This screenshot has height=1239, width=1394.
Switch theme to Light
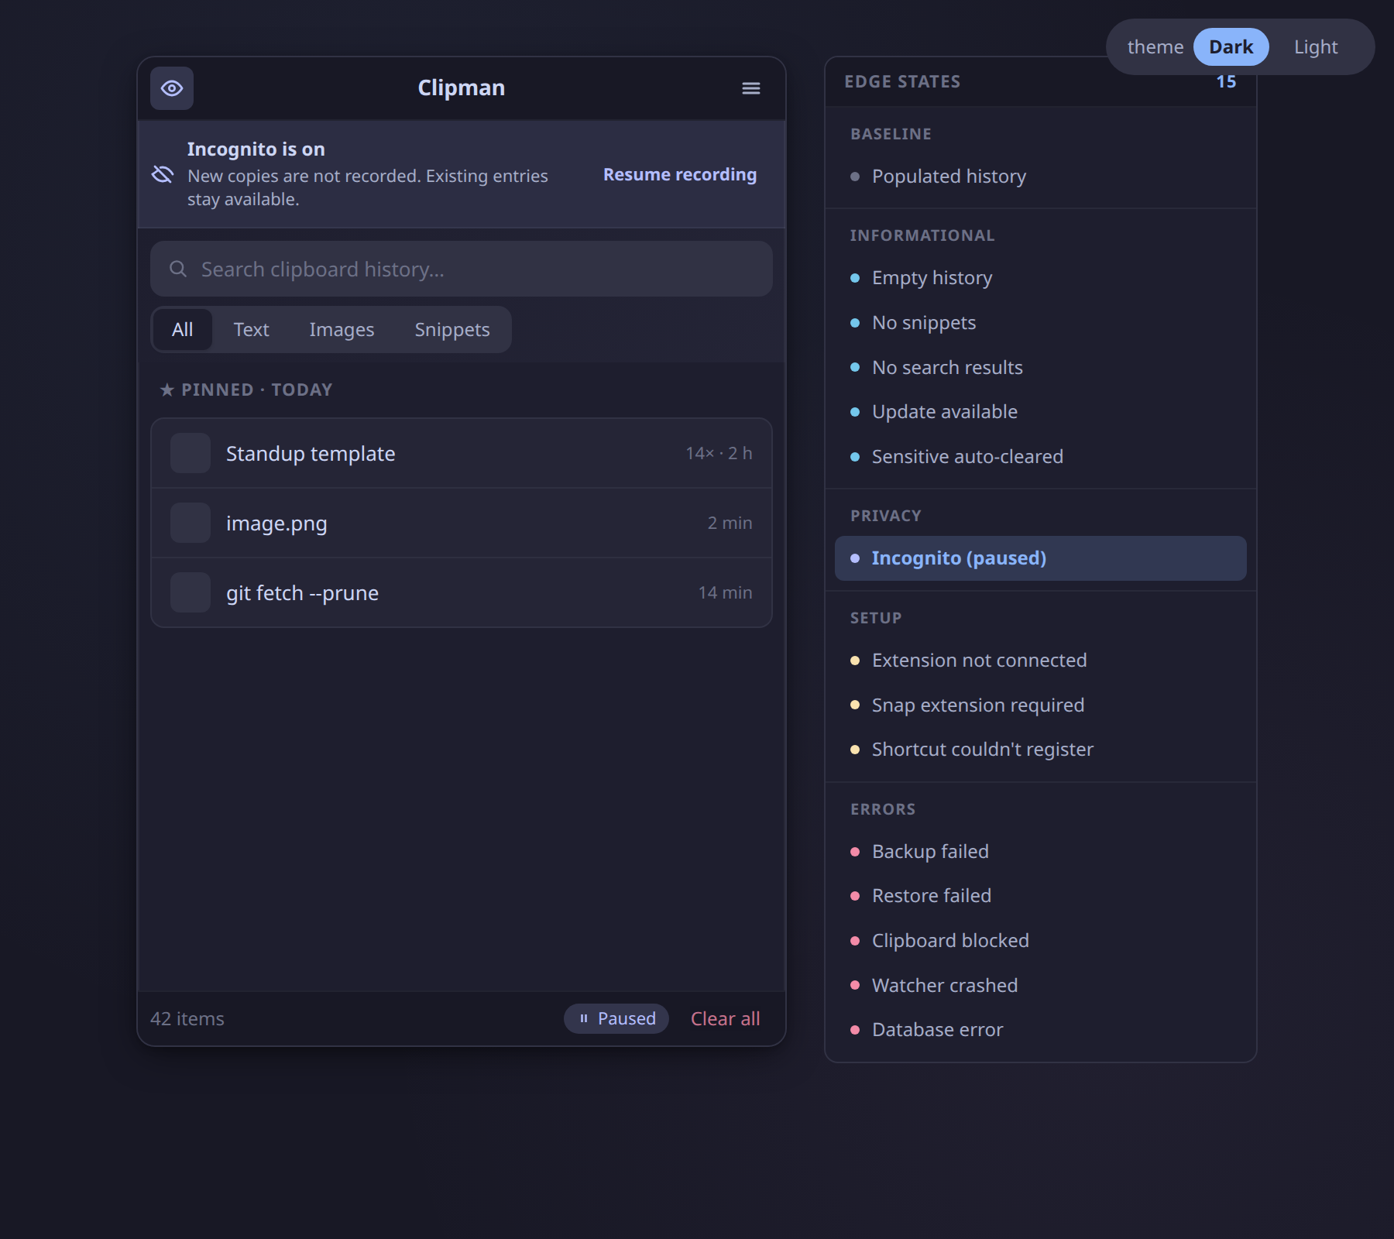tap(1316, 47)
